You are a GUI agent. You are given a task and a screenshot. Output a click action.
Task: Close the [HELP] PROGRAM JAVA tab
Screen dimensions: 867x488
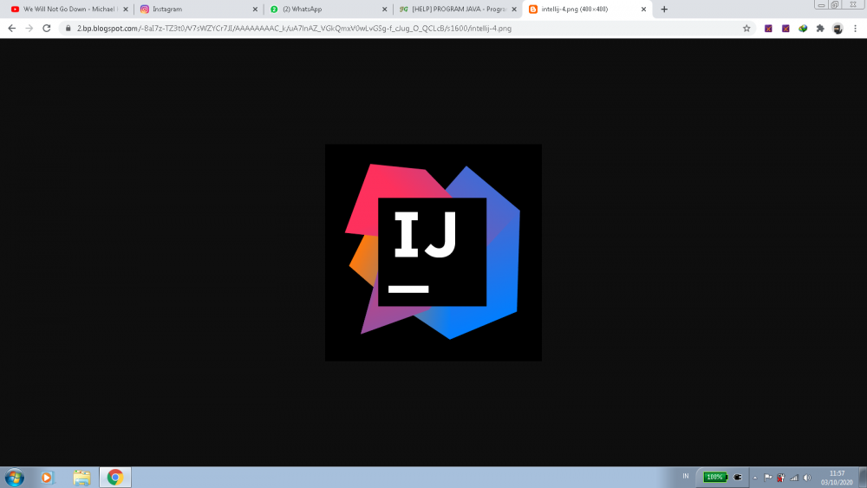pos(513,9)
